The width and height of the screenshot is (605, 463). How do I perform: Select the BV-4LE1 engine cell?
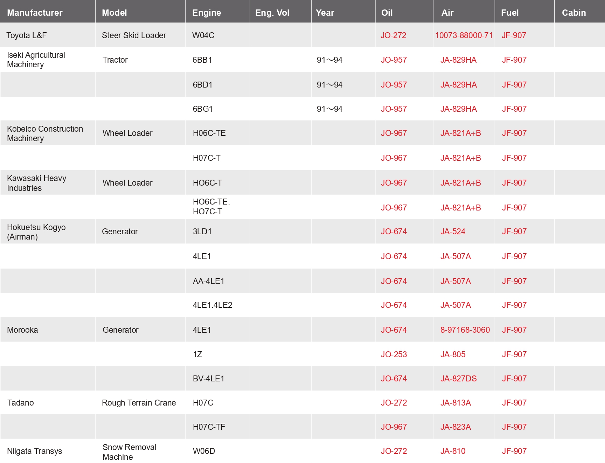(208, 379)
